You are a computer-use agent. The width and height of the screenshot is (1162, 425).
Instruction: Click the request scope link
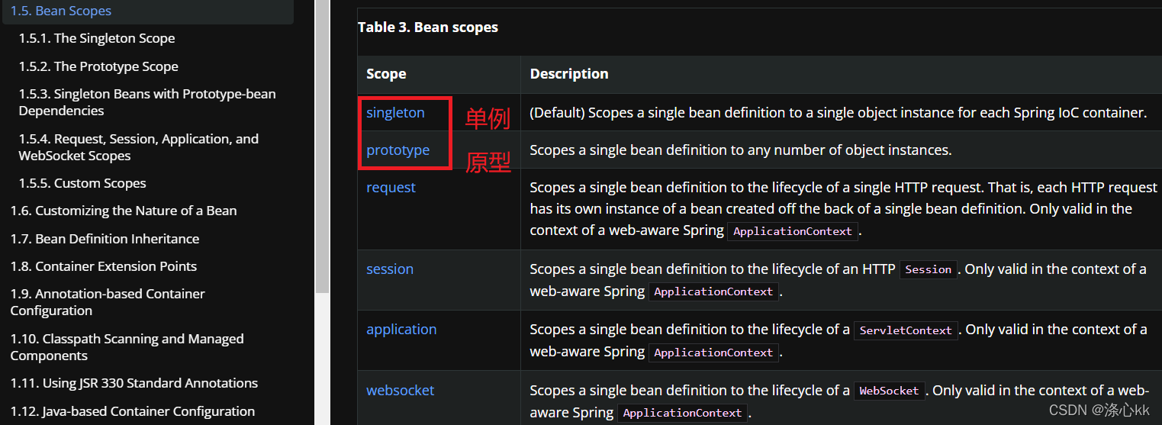[x=391, y=187]
